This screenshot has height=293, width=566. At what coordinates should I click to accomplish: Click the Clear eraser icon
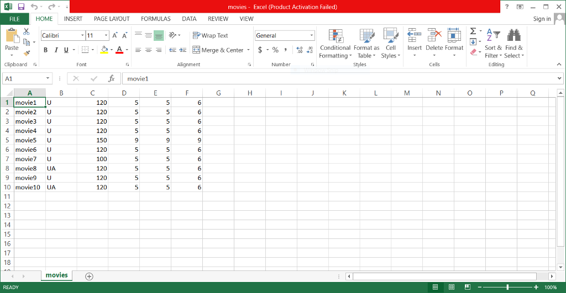click(474, 52)
